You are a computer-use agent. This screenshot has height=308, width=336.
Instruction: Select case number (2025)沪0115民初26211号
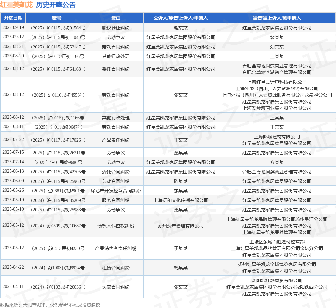pyautogui.click(x=57, y=153)
